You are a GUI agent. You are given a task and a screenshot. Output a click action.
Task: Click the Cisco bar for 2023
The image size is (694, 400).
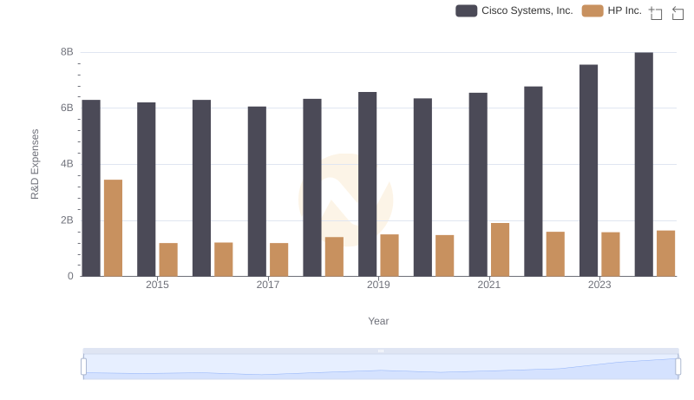[x=588, y=170]
